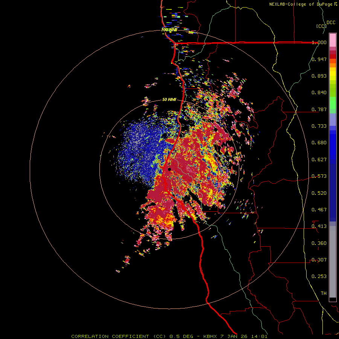Click the 0.893 scale label
Image resolution: width=339 pixels, height=339 pixels.
click(x=319, y=76)
